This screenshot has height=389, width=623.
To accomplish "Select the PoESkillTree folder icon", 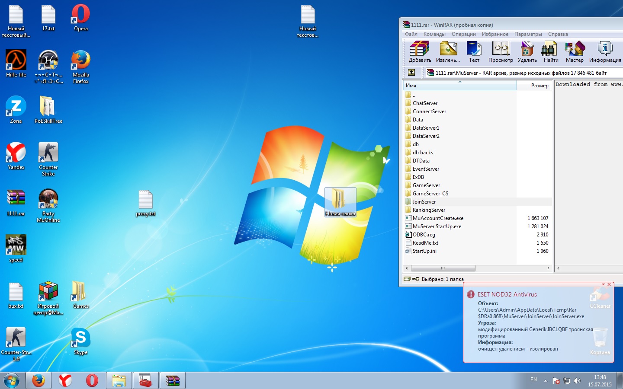I will 48,110.
